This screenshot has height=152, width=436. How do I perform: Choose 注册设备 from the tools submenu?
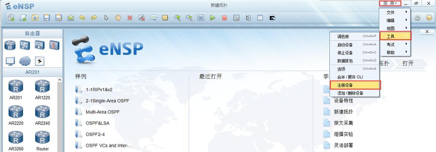[x=355, y=85]
